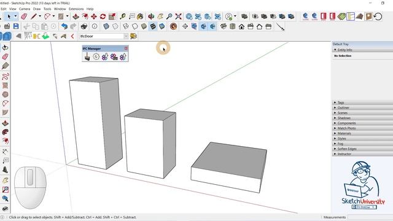Image resolution: width=393 pixels, height=221 pixels.
Task: Open IFC Manager settings gear
Action: (x=96, y=56)
